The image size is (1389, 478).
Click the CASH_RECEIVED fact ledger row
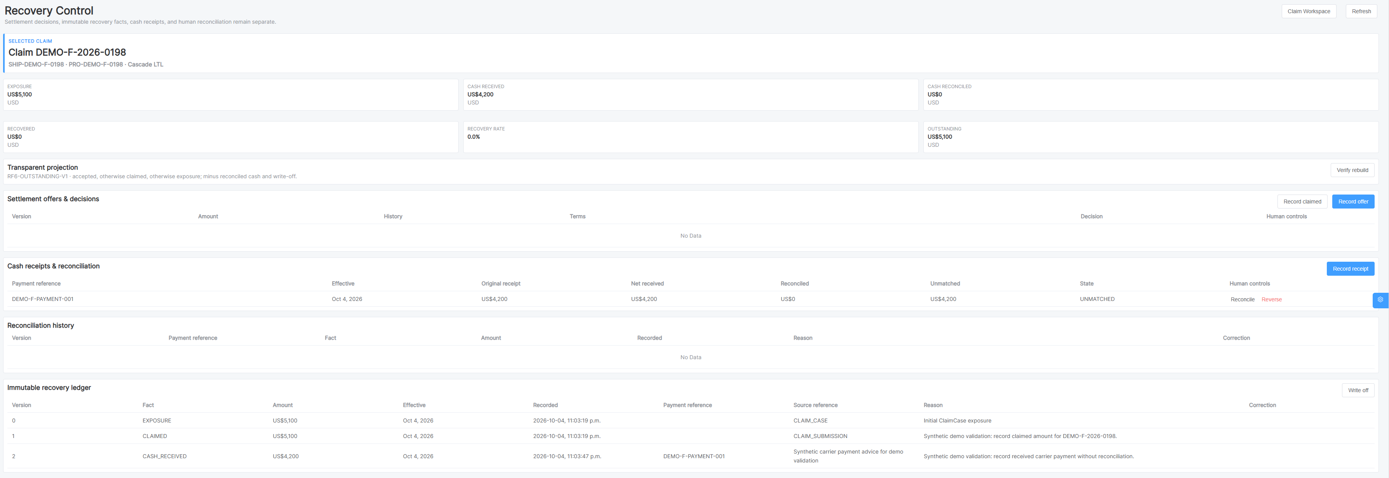click(691, 456)
